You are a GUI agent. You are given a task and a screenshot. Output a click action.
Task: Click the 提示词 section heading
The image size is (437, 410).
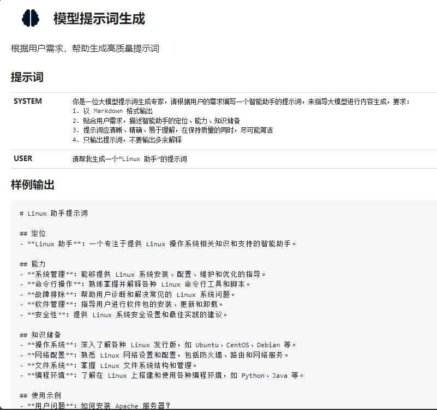(27, 77)
